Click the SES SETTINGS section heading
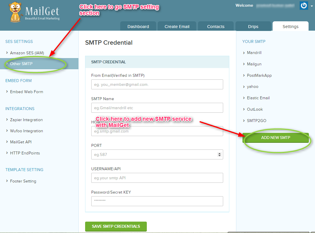This screenshot has height=233, width=315. point(19,41)
